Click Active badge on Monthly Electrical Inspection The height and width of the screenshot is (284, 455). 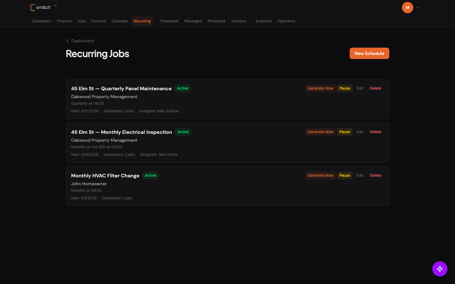coord(183,132)
